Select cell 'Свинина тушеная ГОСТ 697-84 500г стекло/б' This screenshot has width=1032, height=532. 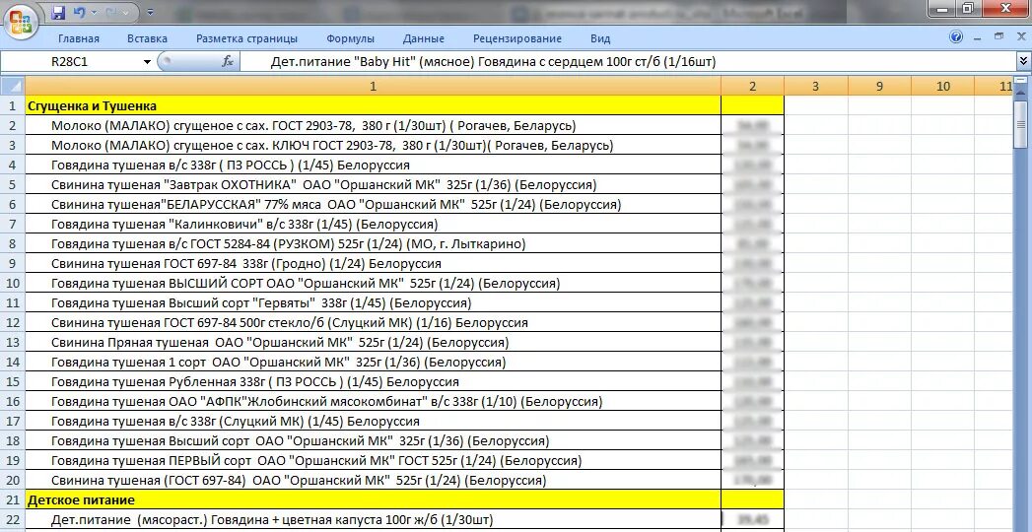374,323
